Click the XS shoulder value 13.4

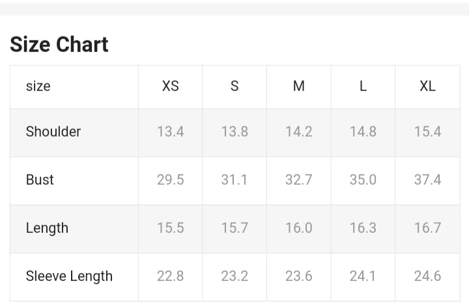pos(170,131)
